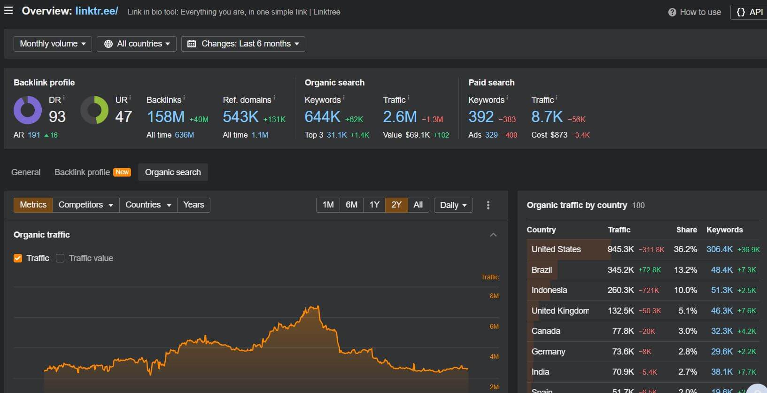Click the DR info icon
767x393 pixels.
(64, 98)
